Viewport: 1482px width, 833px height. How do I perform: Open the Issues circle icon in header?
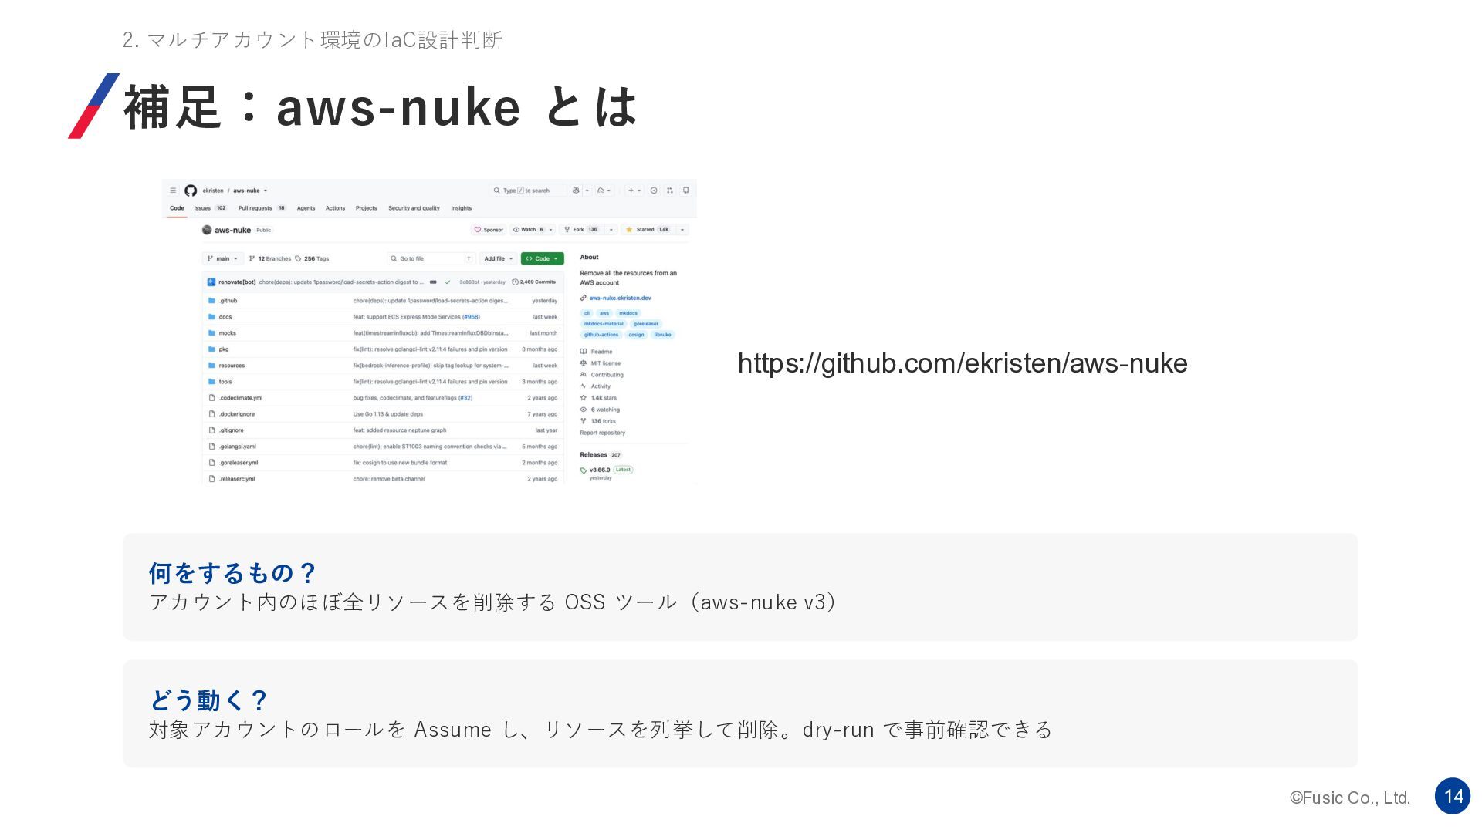[654, 191]
